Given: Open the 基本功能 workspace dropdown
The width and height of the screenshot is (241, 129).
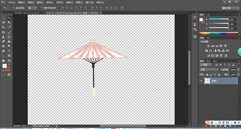Looking at the screenshot, I should point(231,8).
